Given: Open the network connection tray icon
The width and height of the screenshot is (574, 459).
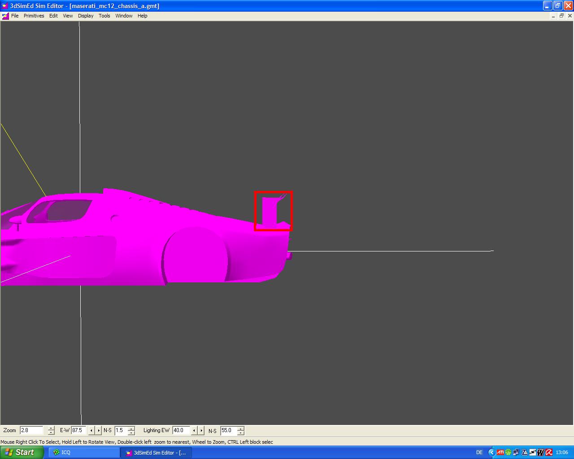Looking at the screenshot, I should tap(516, 452).
